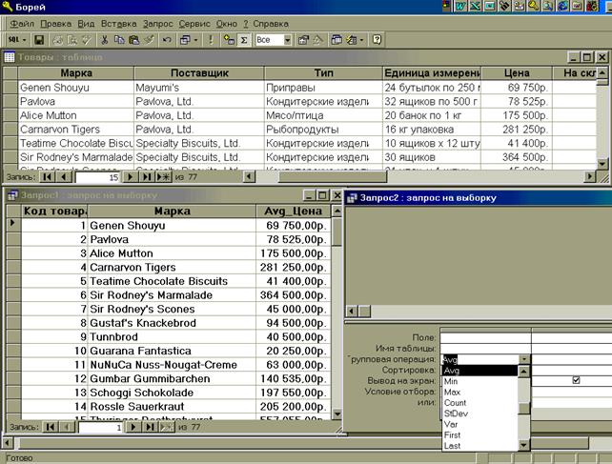This screenshot has height=464, width=612.
Task: Click the Print Preview icon
Action: click(72, 40)
